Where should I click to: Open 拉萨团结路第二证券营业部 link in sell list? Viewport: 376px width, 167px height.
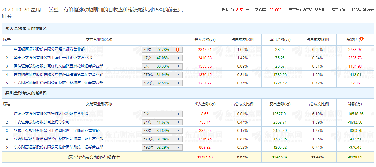(x=58, y=139)
